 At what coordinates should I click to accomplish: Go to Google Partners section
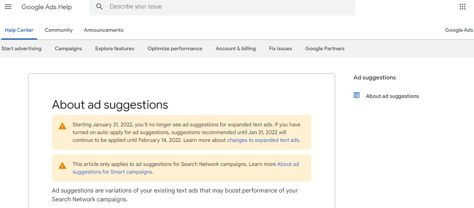[324, 49]
